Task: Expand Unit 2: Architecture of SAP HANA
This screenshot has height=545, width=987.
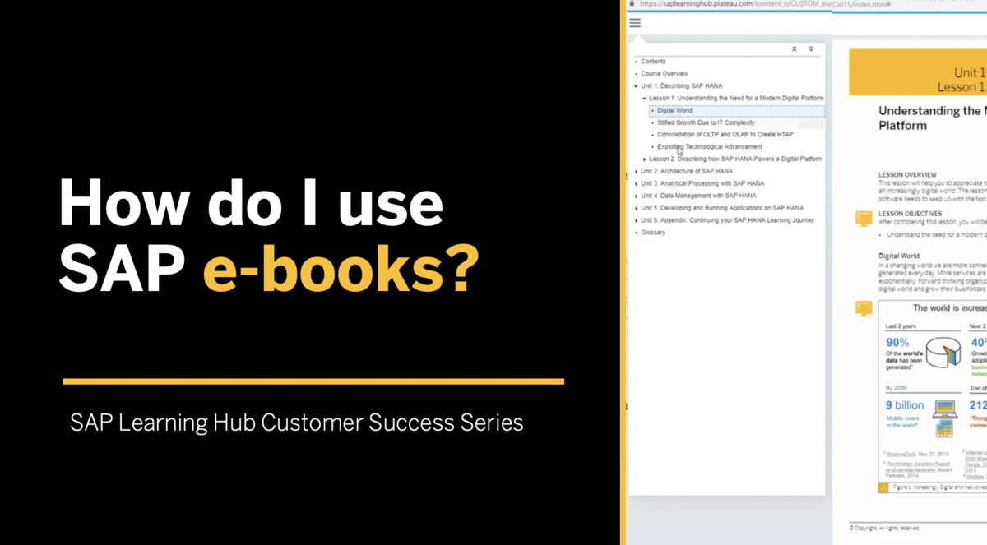Action: pos(636,171)
